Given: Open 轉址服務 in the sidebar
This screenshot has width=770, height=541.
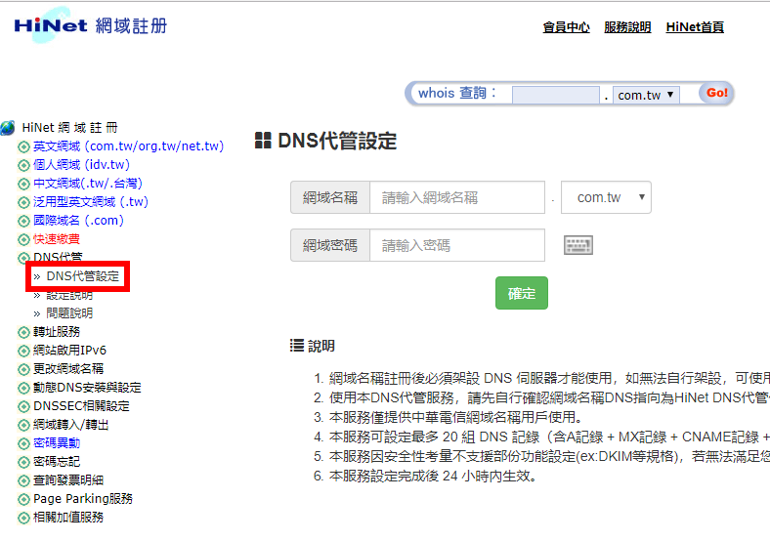Looking at the screenshot, I should click(x=57, y=332).
